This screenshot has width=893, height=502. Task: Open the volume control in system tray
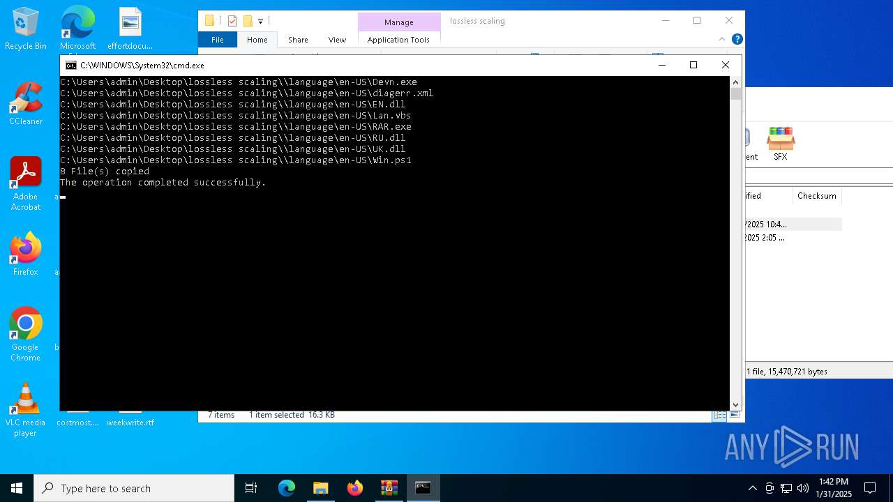click(803, 488)
